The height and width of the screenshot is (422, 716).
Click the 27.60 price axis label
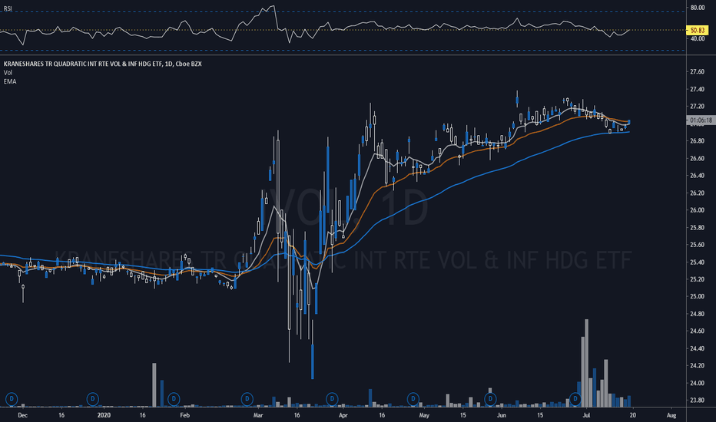[x=698, y=71]
